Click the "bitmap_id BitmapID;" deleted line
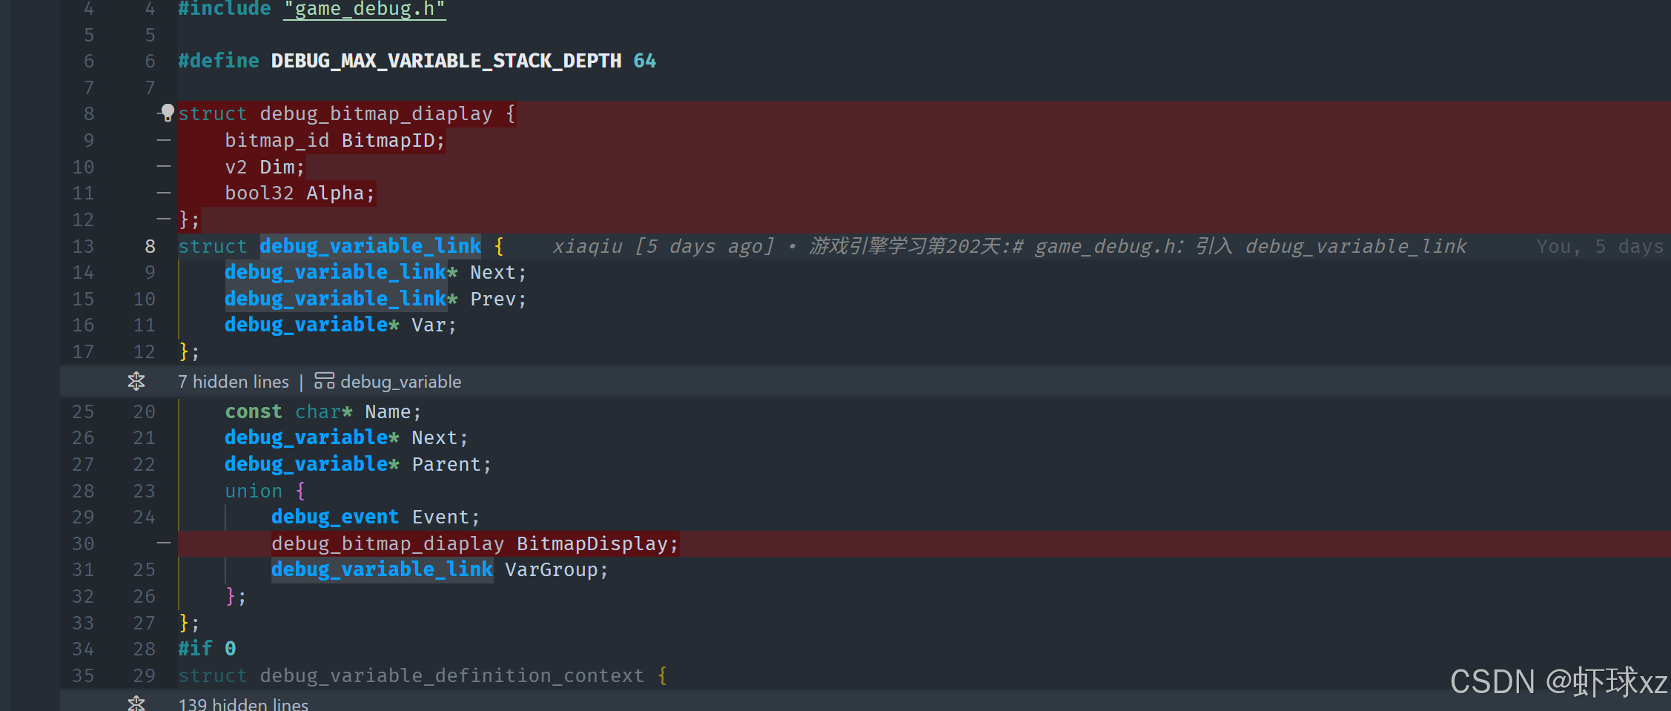 point(334,140)
